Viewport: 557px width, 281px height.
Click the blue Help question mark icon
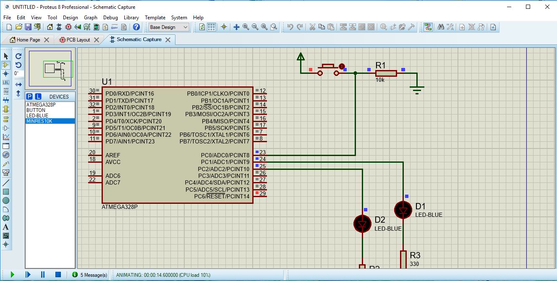click(x=136, y=27)
